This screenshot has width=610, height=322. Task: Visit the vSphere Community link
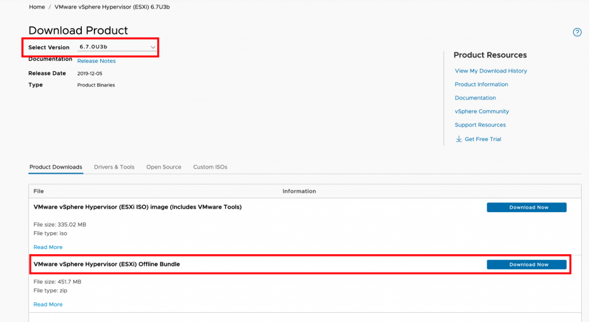[x=482, y=112]
